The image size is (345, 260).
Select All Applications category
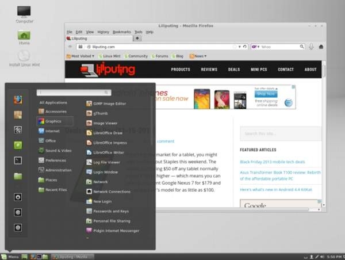[53, 102]
